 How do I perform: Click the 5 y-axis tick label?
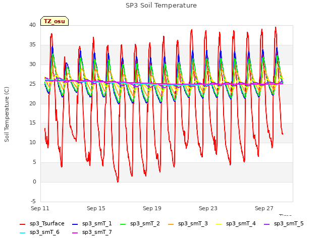[x=34, y=162]
